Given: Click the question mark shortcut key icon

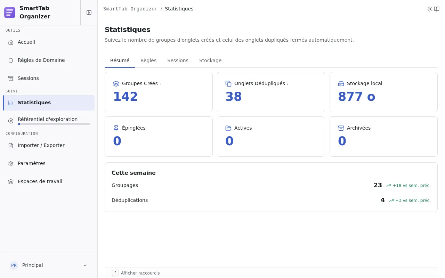Looking at the screenshot, I should tap(115, 273).
